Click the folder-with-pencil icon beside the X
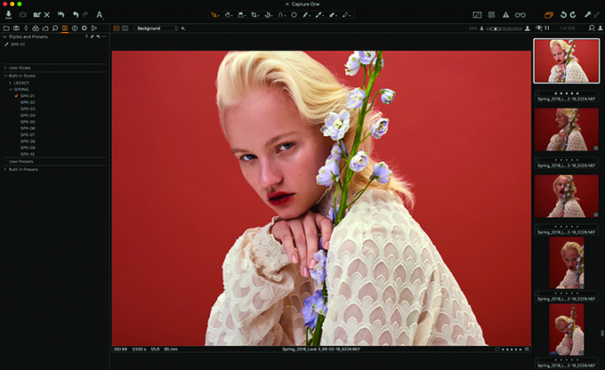The height and width of the screenshot is (370, 605). point(37,14)
